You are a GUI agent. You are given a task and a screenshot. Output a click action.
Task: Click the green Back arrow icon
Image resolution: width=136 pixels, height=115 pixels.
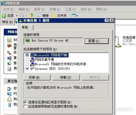tap(4, 16)
